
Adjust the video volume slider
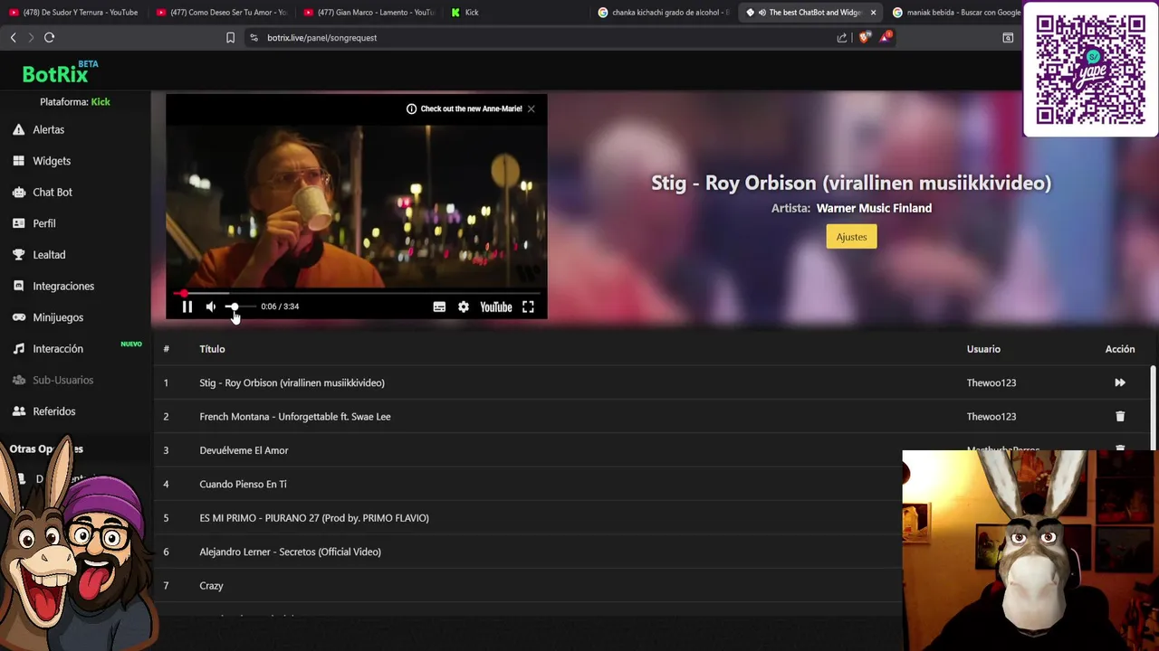240,307
